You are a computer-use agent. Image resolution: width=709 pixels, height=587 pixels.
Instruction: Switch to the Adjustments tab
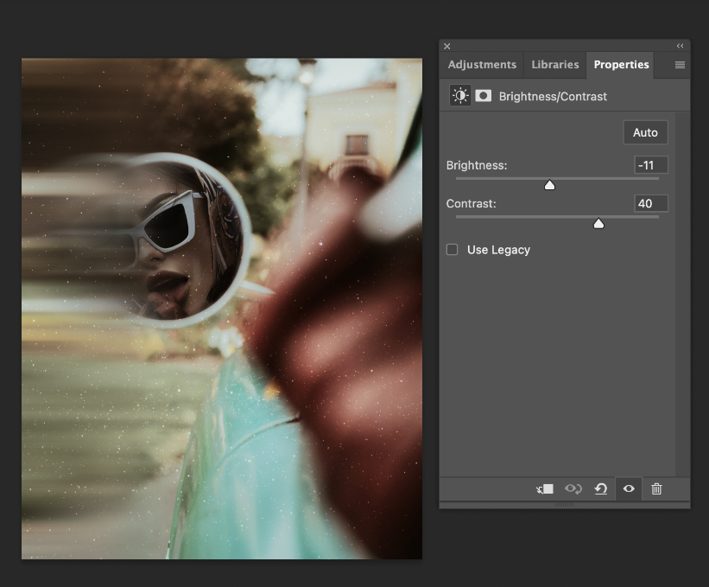pos(482,65)
